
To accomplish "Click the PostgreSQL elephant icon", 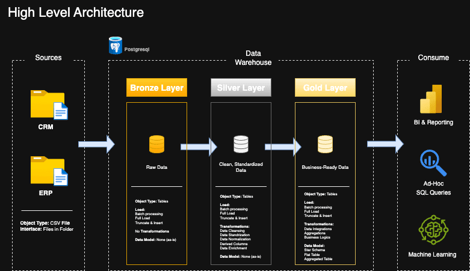I will [116, 46].
